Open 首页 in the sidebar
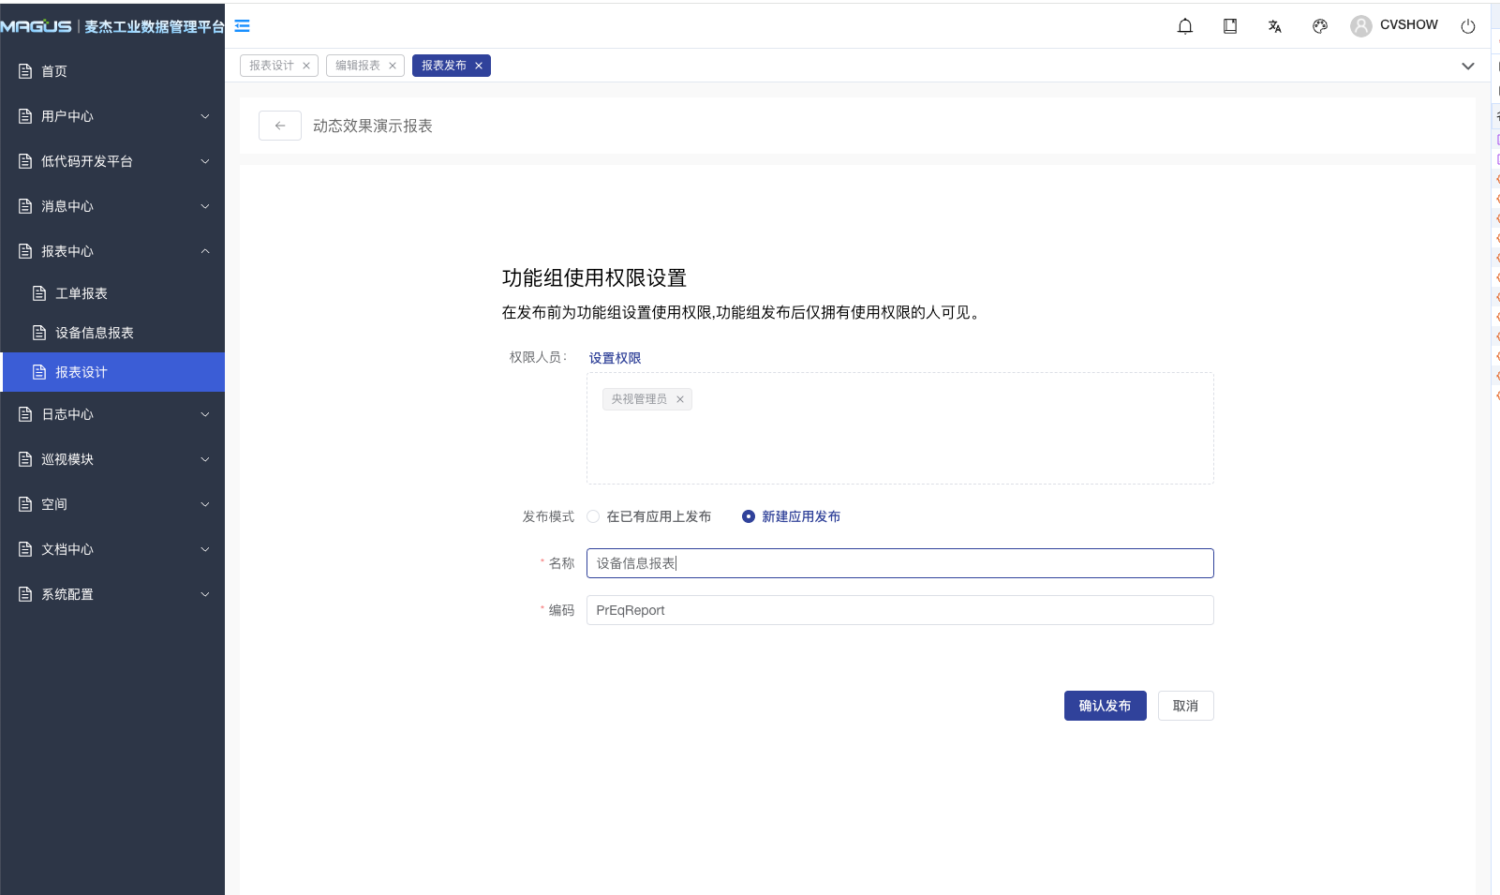 tap(112, 71)
